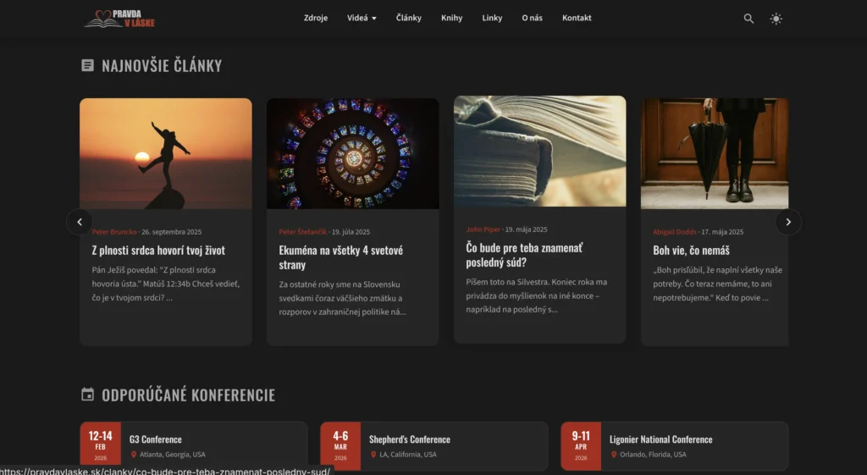Click the Pravda v láske logo

(x=119, y=18)
